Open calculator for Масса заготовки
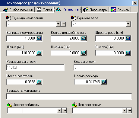The width and height of the screenshot is (139, 118). [x=39, y=82]
